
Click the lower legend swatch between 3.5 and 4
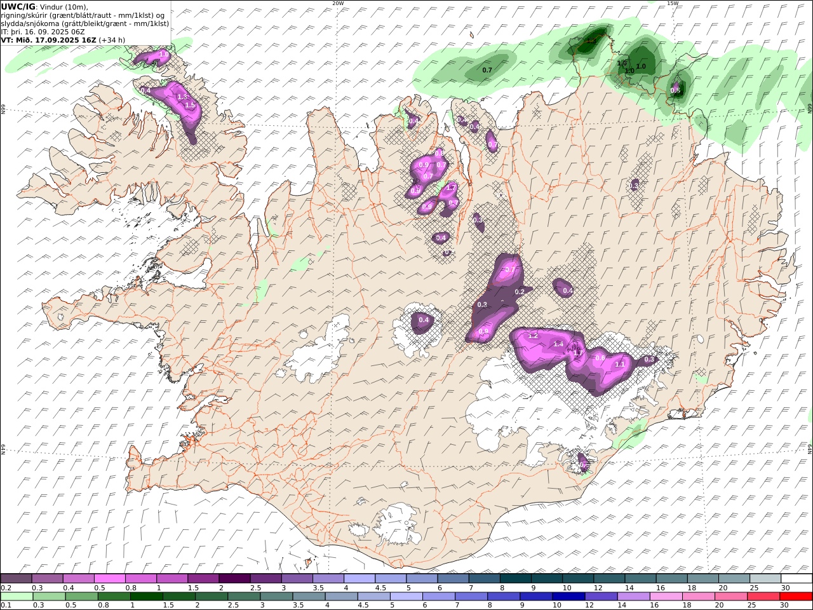point(309,597)
